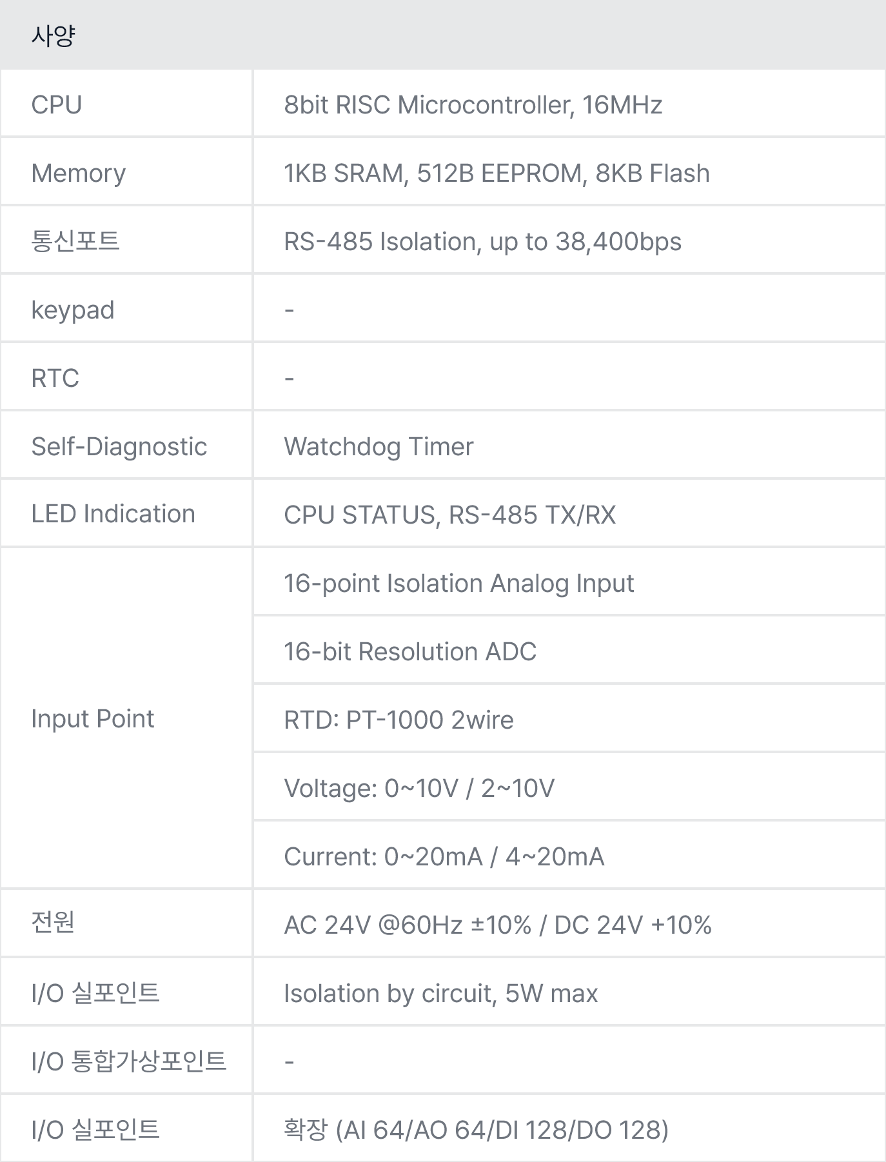
Task: Click the 8bit RISC Microcontroller, 16MHz value
Action: (x=473, y=104)
